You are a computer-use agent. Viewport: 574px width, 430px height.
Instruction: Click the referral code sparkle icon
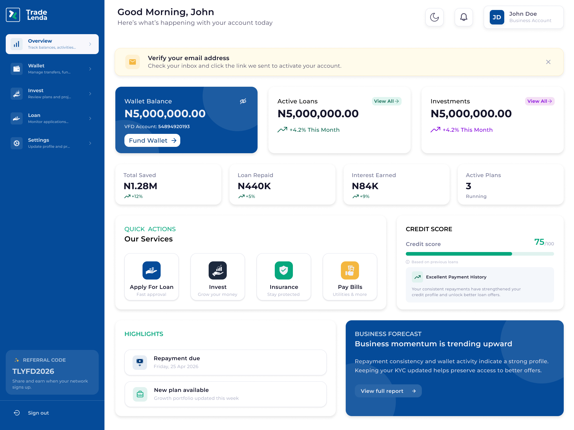click(x=17, y=360)
